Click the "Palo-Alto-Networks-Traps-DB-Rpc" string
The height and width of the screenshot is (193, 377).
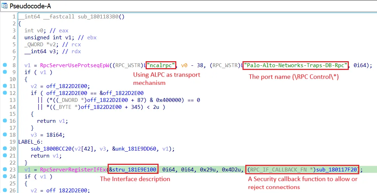coord(295,65)
